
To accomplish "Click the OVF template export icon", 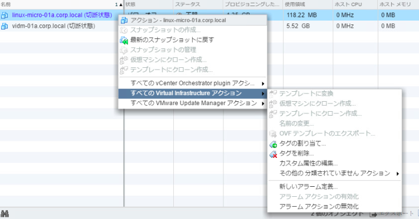I will [x=273, y=133].
